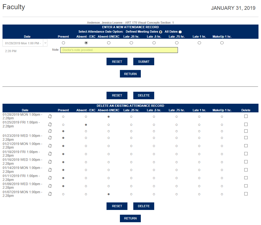Screen dimensions: 261x225
Task: Click Present radio in 01/23/2019 row
Action: pos(63,138)
